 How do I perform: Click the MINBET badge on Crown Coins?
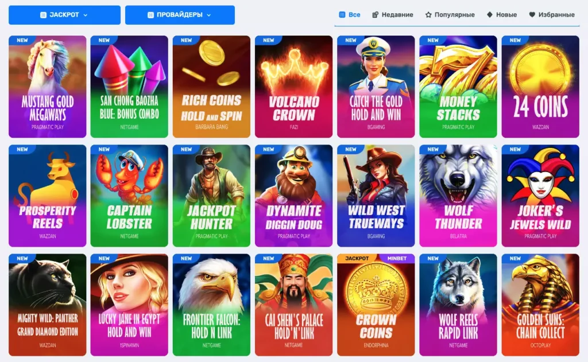396,259
